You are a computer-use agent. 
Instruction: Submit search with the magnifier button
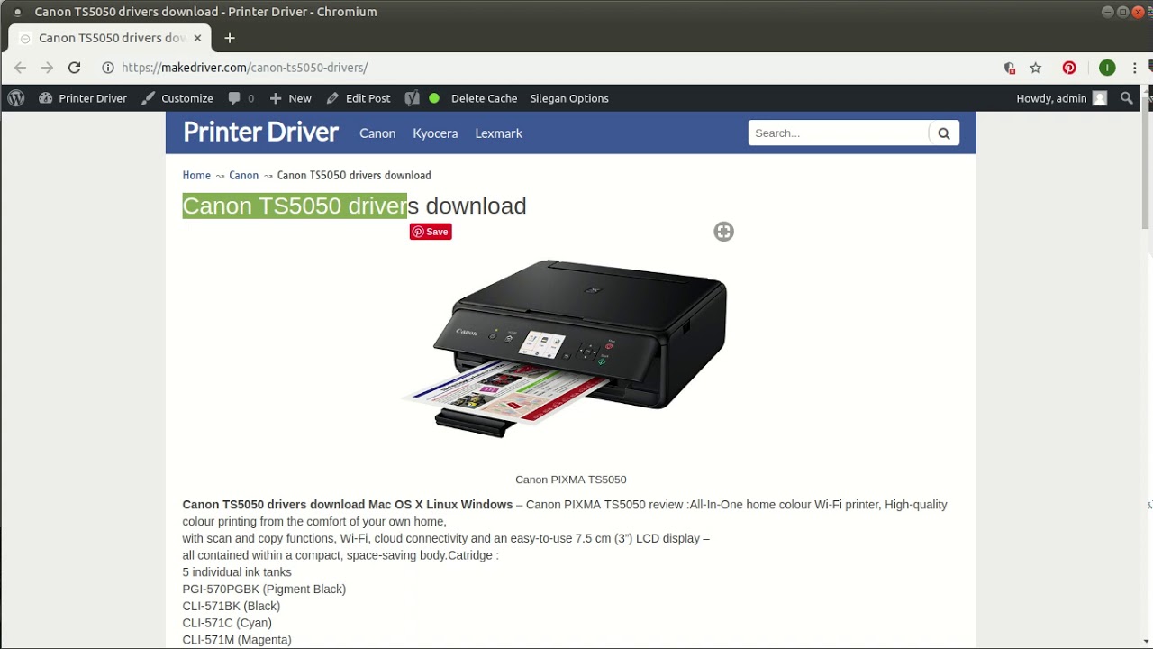(944, 133)
